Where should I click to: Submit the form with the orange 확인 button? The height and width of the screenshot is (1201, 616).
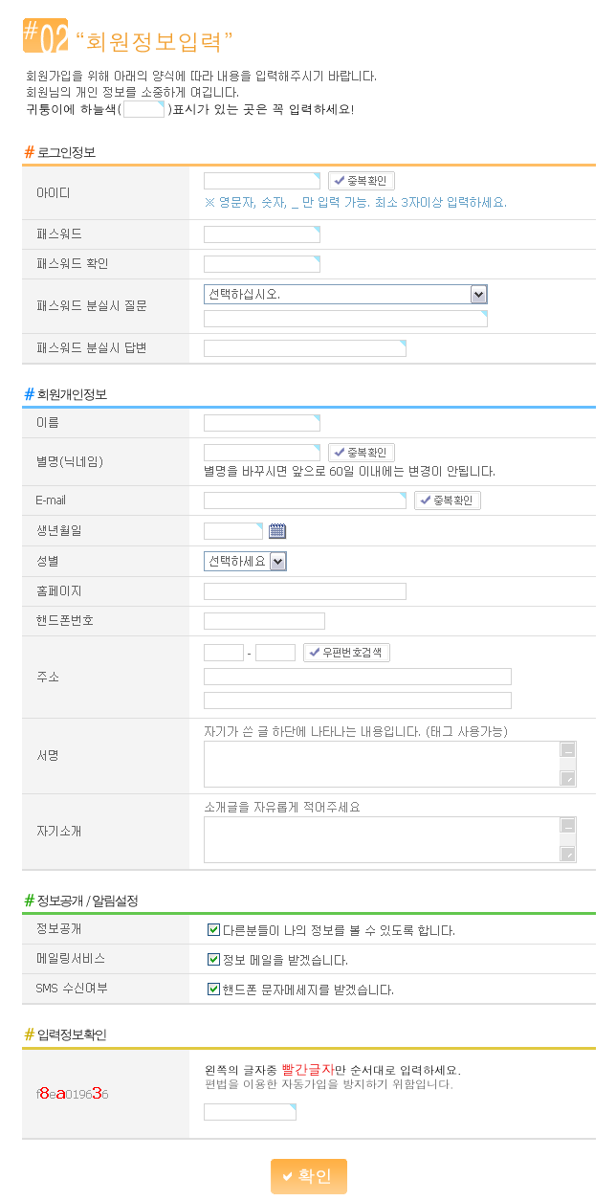click(309, 1176)
